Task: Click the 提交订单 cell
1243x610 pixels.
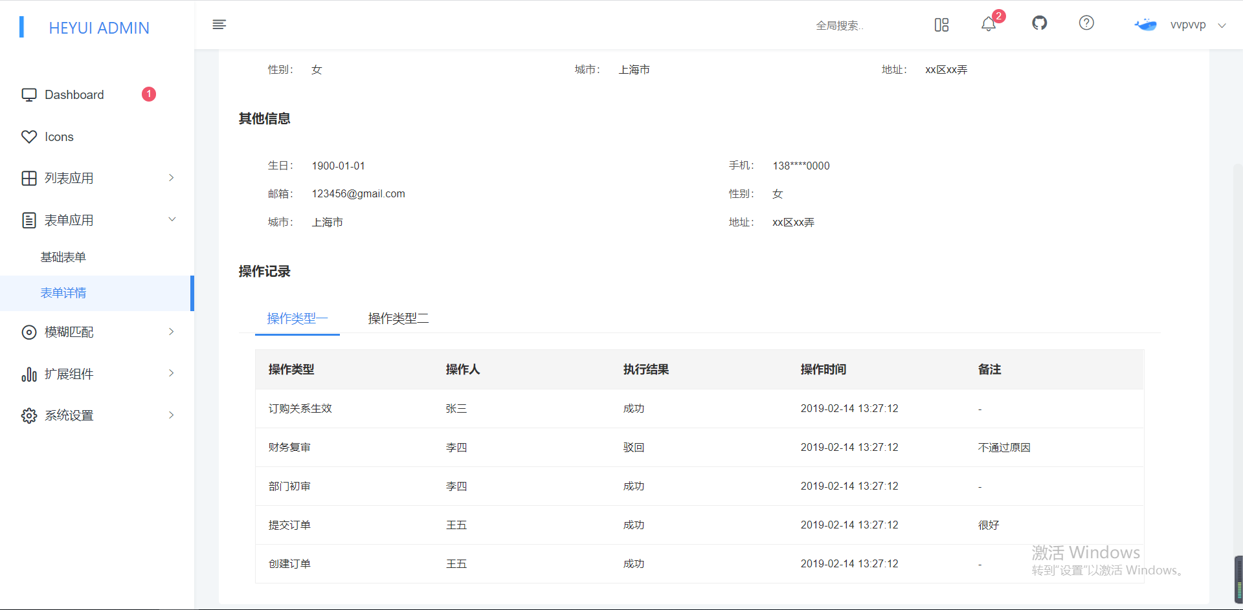Action: point(289,525)
